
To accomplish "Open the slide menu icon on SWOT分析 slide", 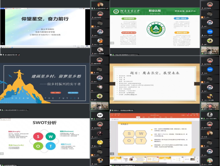I will click(2, 154).
